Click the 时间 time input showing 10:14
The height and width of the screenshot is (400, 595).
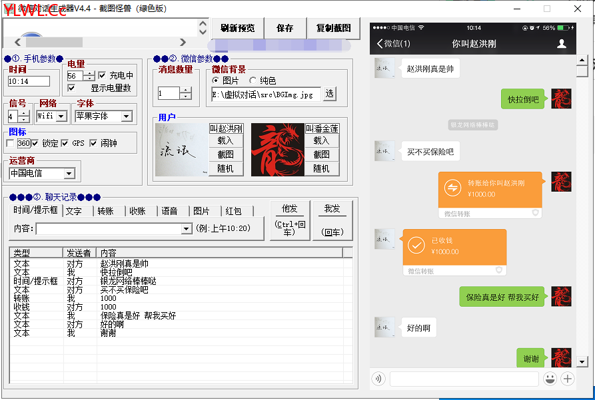tap(29, 81)
